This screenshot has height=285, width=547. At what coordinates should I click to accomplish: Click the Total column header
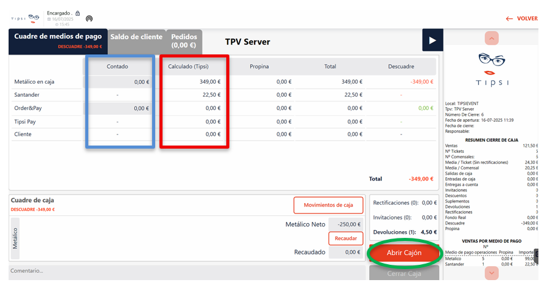(330, 67)
